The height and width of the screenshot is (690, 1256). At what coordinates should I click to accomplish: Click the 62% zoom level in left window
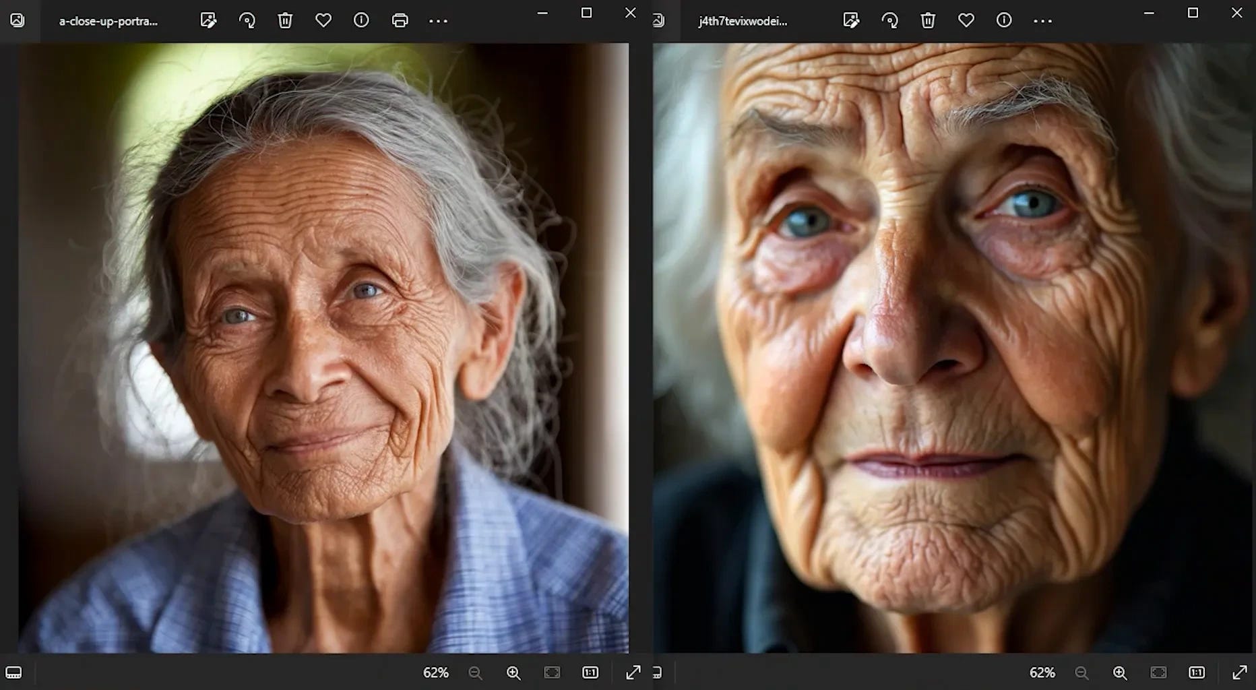click(x=437, y=672)
